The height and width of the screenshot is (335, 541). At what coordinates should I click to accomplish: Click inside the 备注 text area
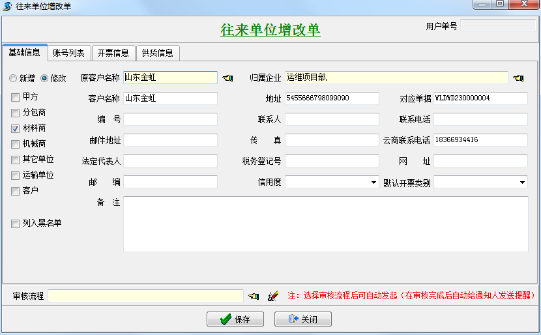(325, 224)
